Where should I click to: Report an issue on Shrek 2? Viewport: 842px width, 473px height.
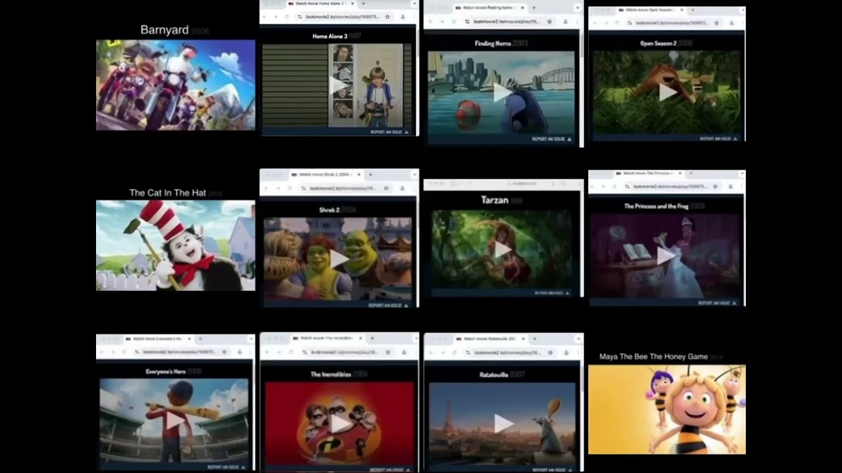[x=388, y=305]
